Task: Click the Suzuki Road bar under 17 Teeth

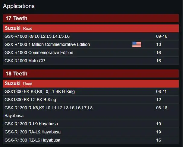Action: coord(91,28)
